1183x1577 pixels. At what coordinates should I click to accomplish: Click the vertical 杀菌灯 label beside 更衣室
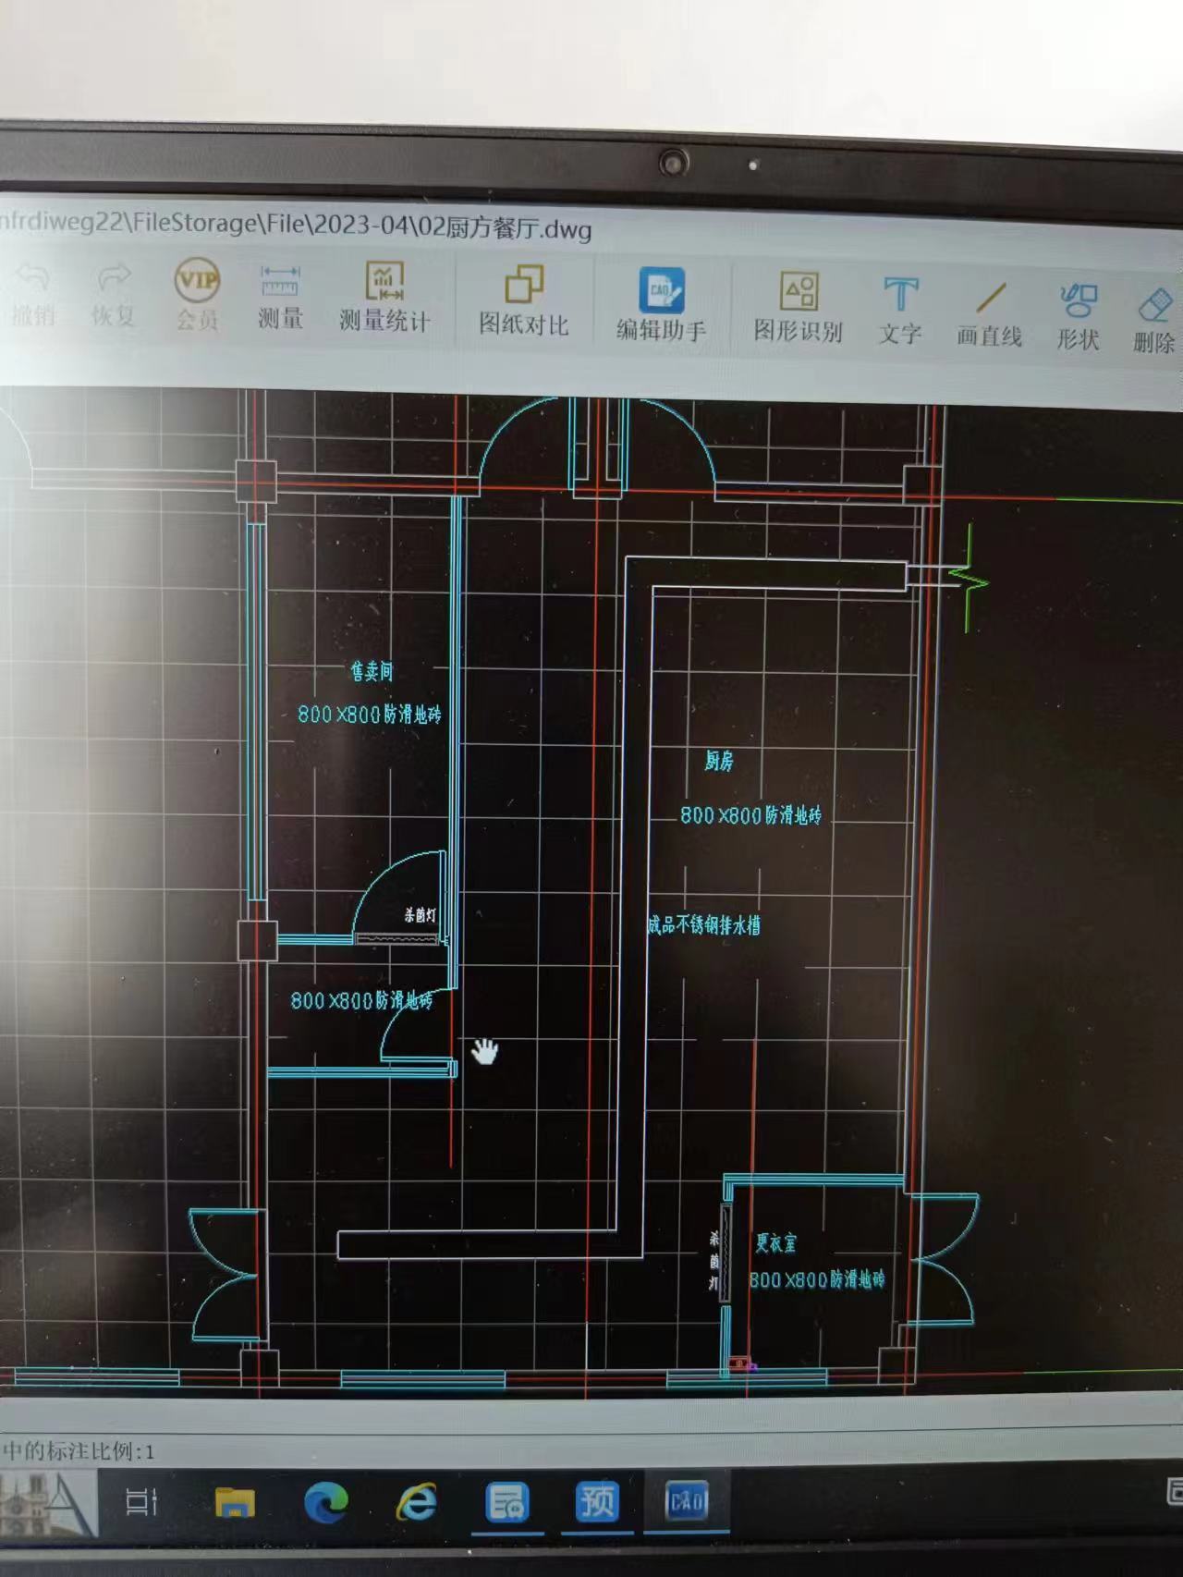tap(714, 1261)
